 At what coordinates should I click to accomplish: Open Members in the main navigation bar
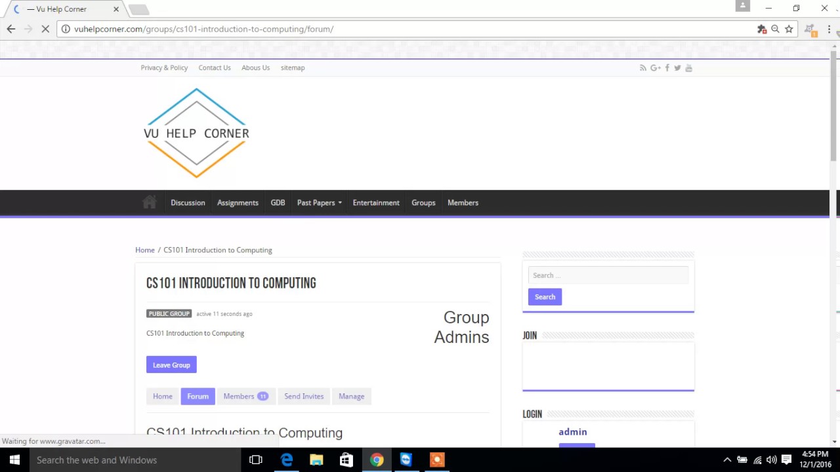[x=463, y=203]
